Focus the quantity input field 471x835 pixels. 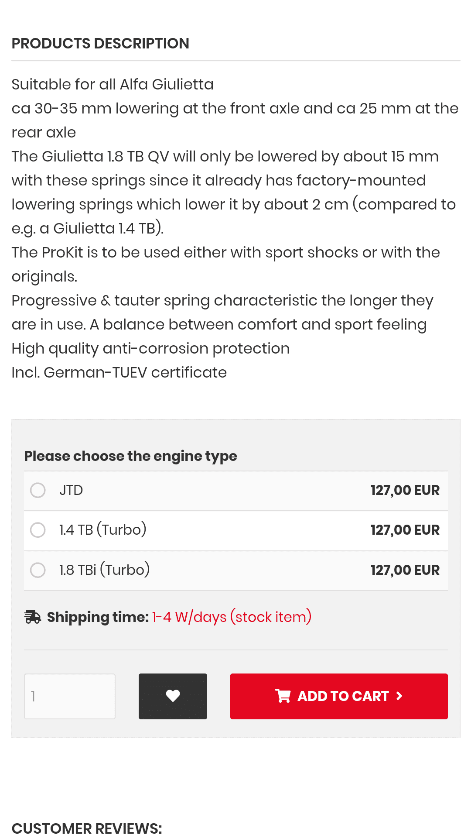coord(70,696)
